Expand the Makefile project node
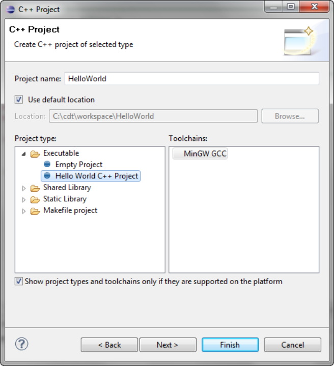334x366 pixels. click(x=24, y=211)
